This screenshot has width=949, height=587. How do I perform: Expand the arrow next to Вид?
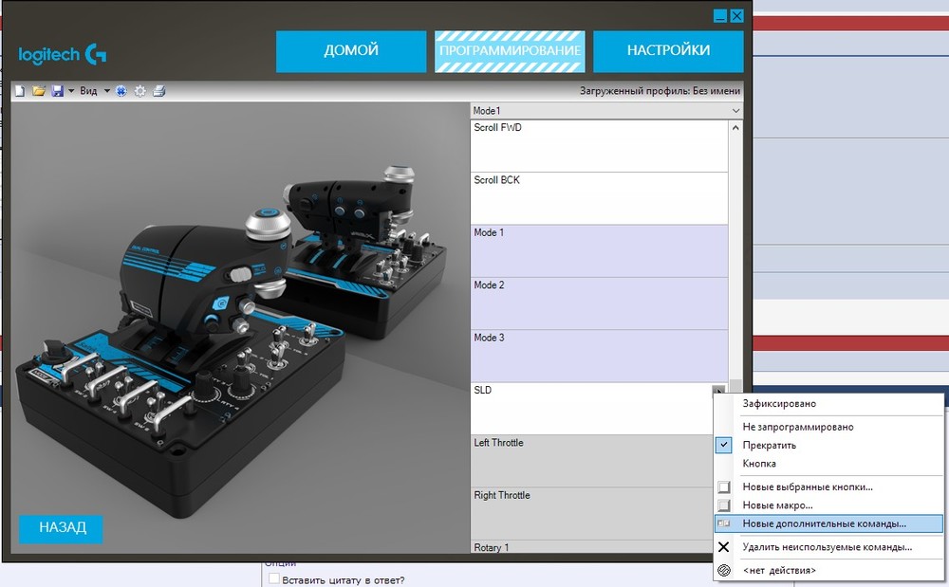coord(107,91)
